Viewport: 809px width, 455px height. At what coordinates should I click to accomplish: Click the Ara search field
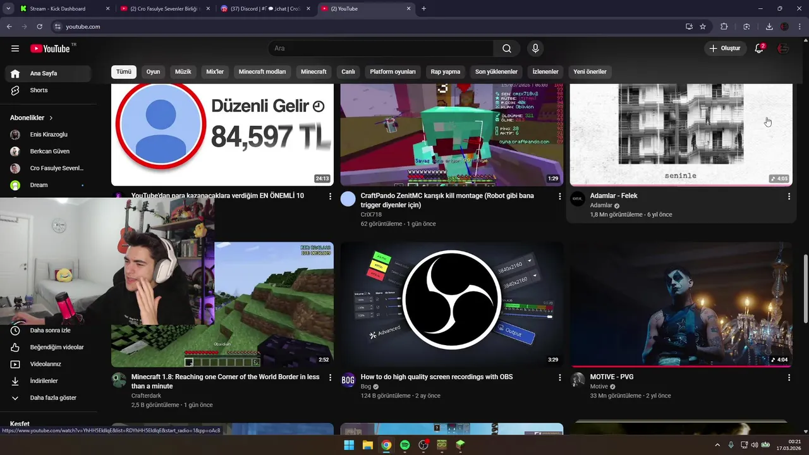[382, 49]
